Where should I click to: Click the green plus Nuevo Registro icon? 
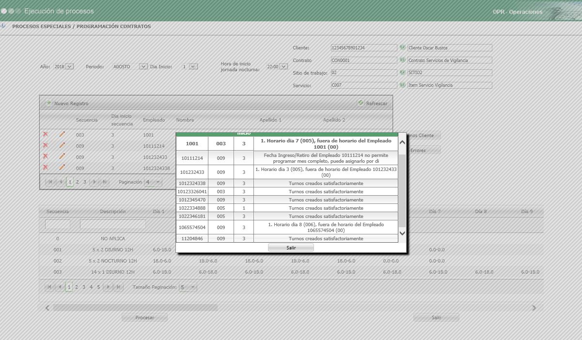tap(48, 103)
